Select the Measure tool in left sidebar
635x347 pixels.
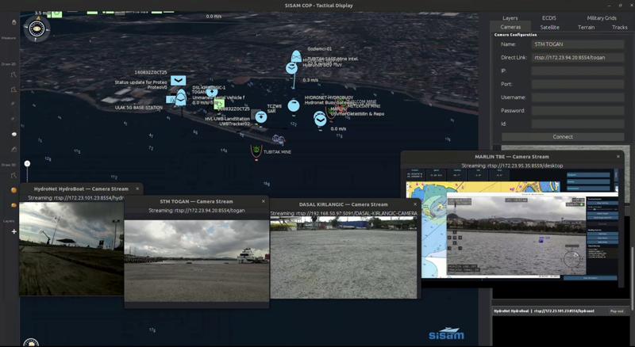point(13,22)
